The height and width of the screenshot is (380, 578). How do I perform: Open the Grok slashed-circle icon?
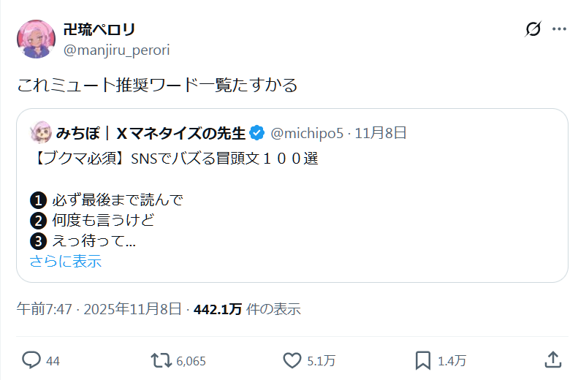(533, 29)
